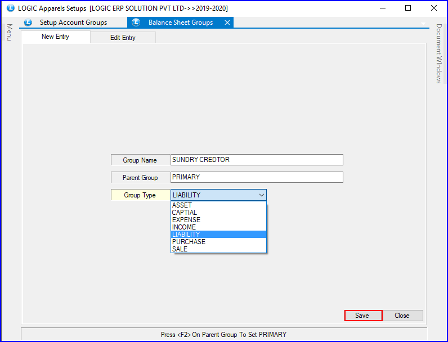Choose EXPENSE from Group Type list

218,220
